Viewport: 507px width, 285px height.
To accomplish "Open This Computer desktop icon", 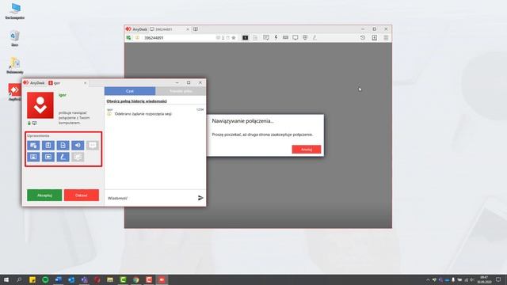I will (15, 11).
